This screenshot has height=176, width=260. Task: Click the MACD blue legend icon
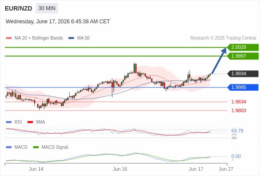(9, 147)
